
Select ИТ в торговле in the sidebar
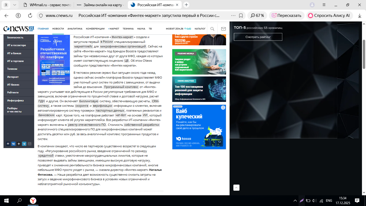[x=19, y=61]
